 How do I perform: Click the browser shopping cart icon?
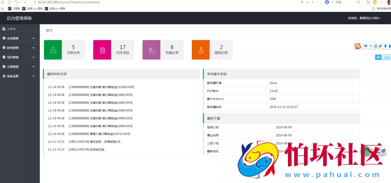tap(368, 2)
